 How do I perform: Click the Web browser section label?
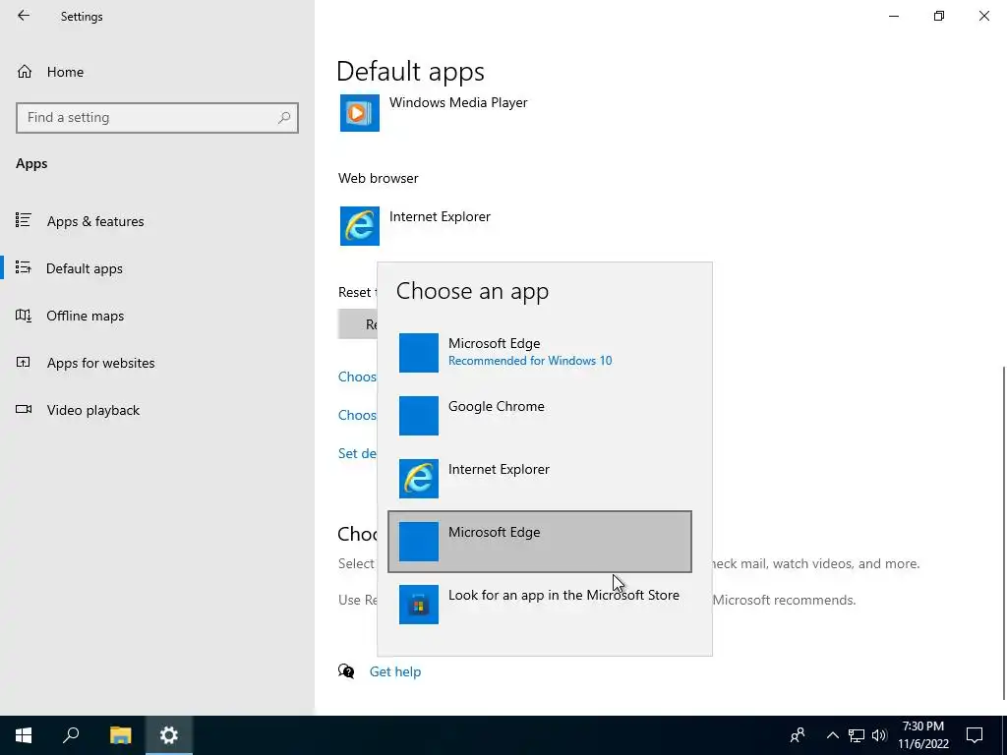379,179
